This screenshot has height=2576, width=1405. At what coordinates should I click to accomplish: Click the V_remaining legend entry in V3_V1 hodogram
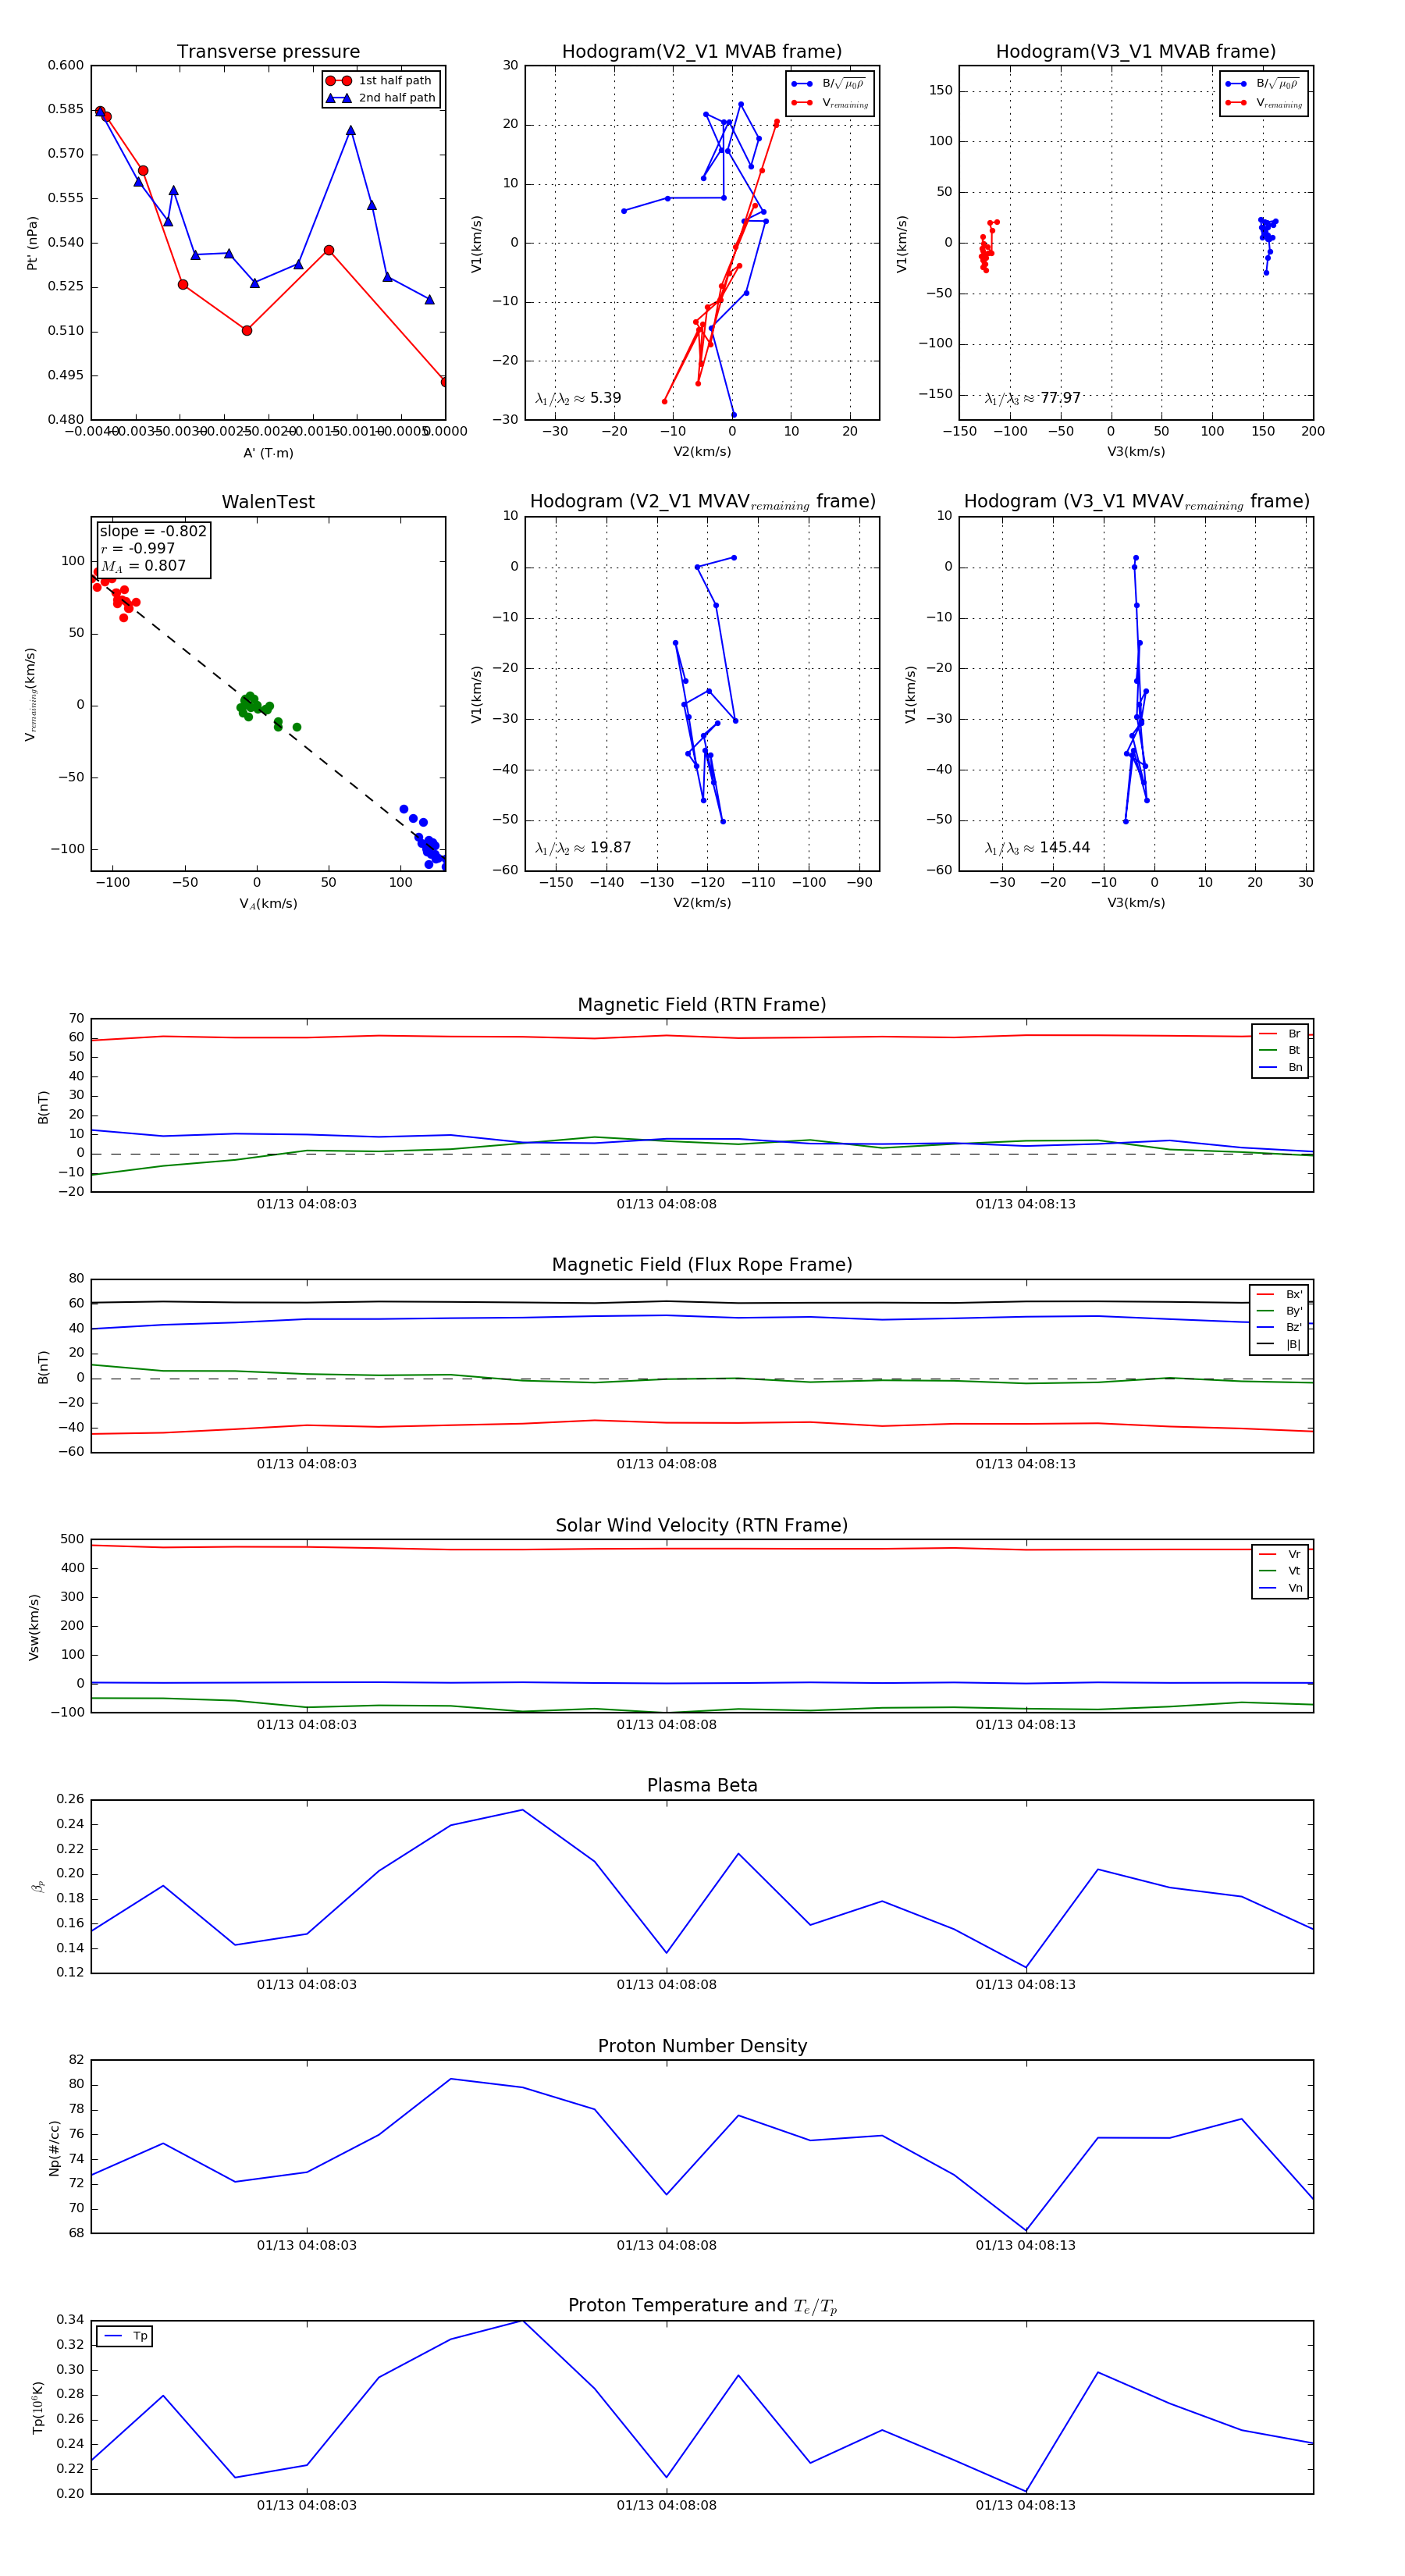coord(1264,102)
